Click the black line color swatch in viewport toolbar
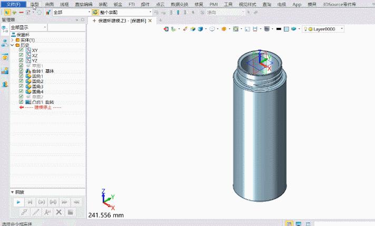 (x=279, y=29)
